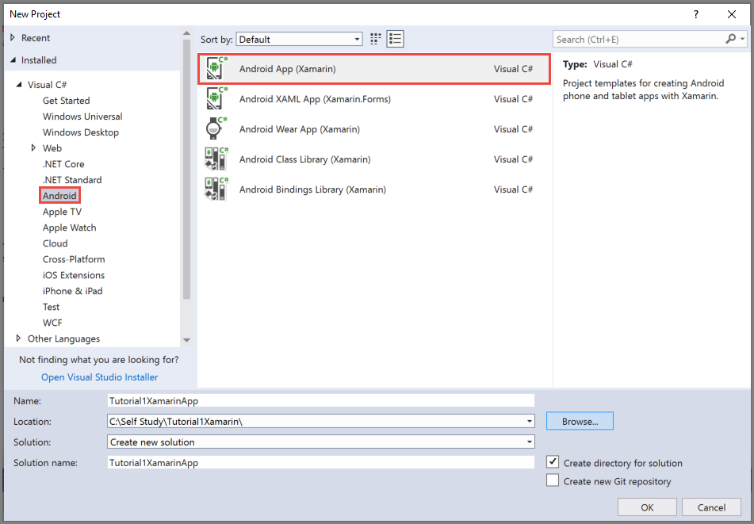Screen dimensions: 754x524
Task: Select Cross-Platform category
Action: click(x=74, y=259)
